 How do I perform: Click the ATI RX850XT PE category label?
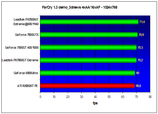point(27,86)
